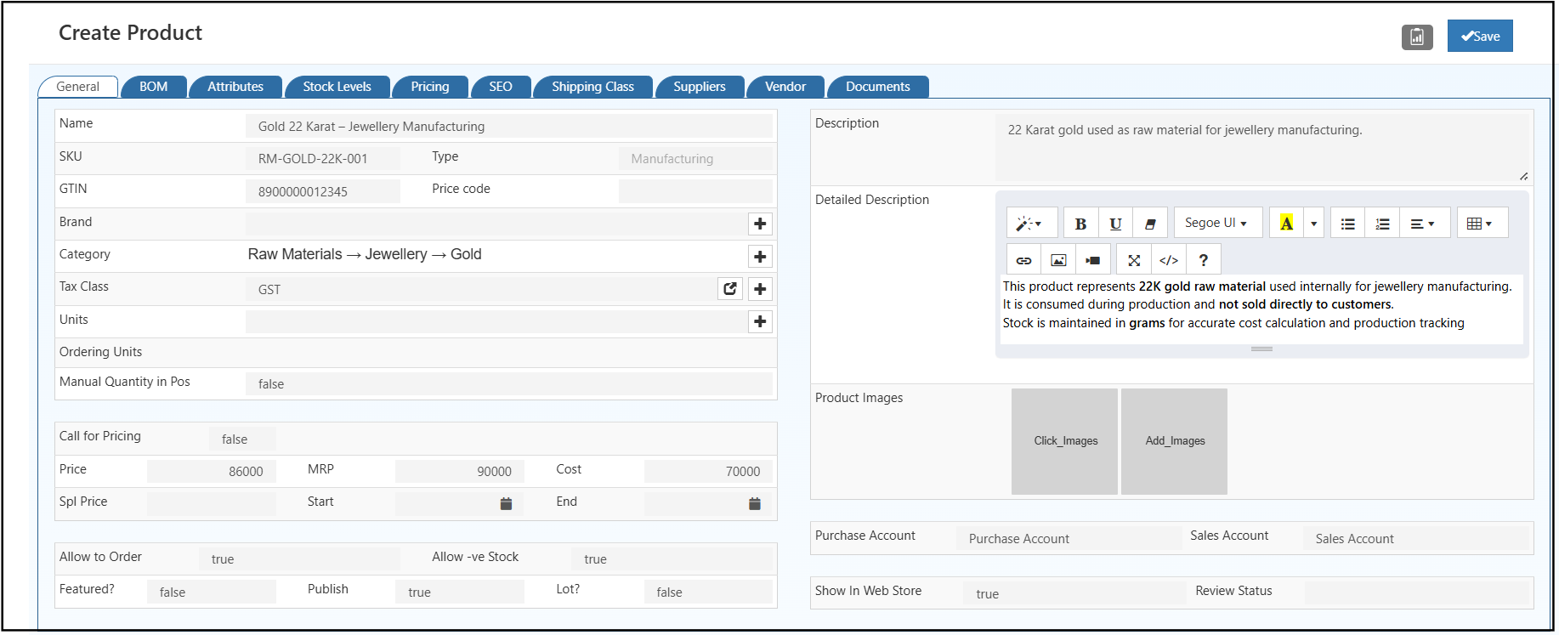This screenshot has width=1559, height=635.
Task: Insert a picture in the detailed description
Action: [1058, 260]
